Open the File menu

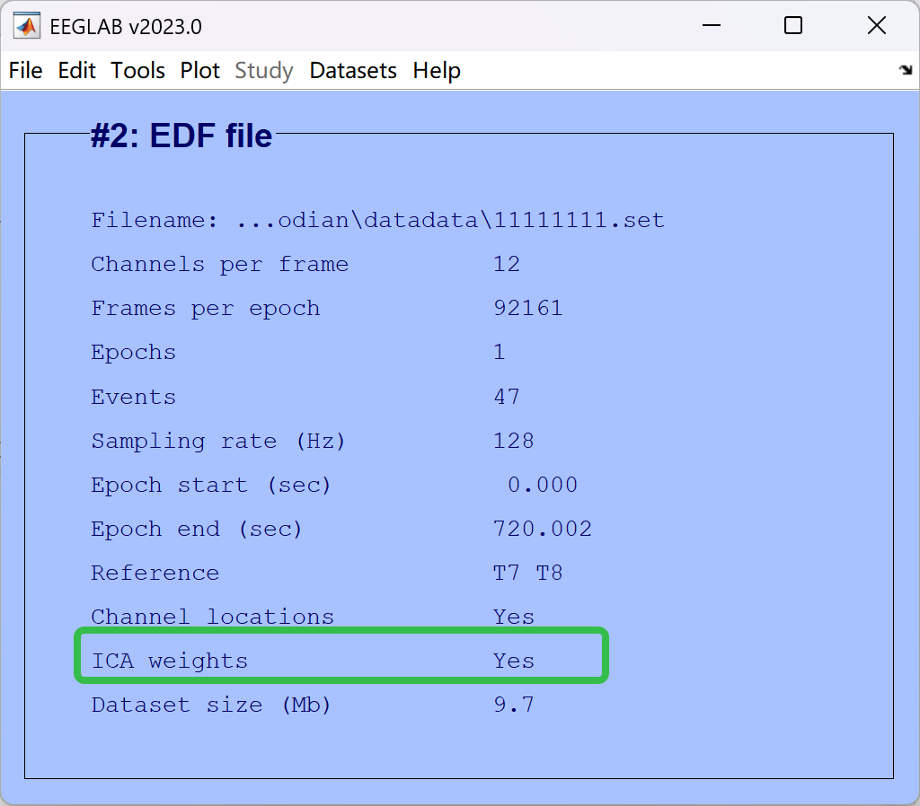pos(25,70)
